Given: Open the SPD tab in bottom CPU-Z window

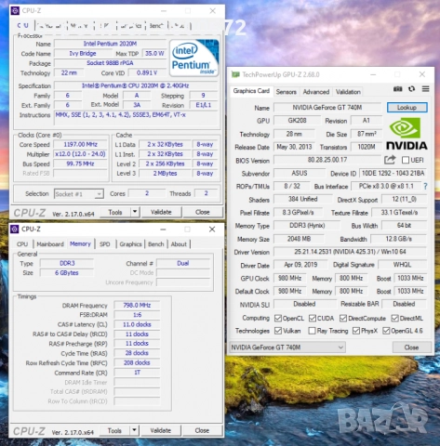Looking at the screenshot, I should [x=105, y=244].
